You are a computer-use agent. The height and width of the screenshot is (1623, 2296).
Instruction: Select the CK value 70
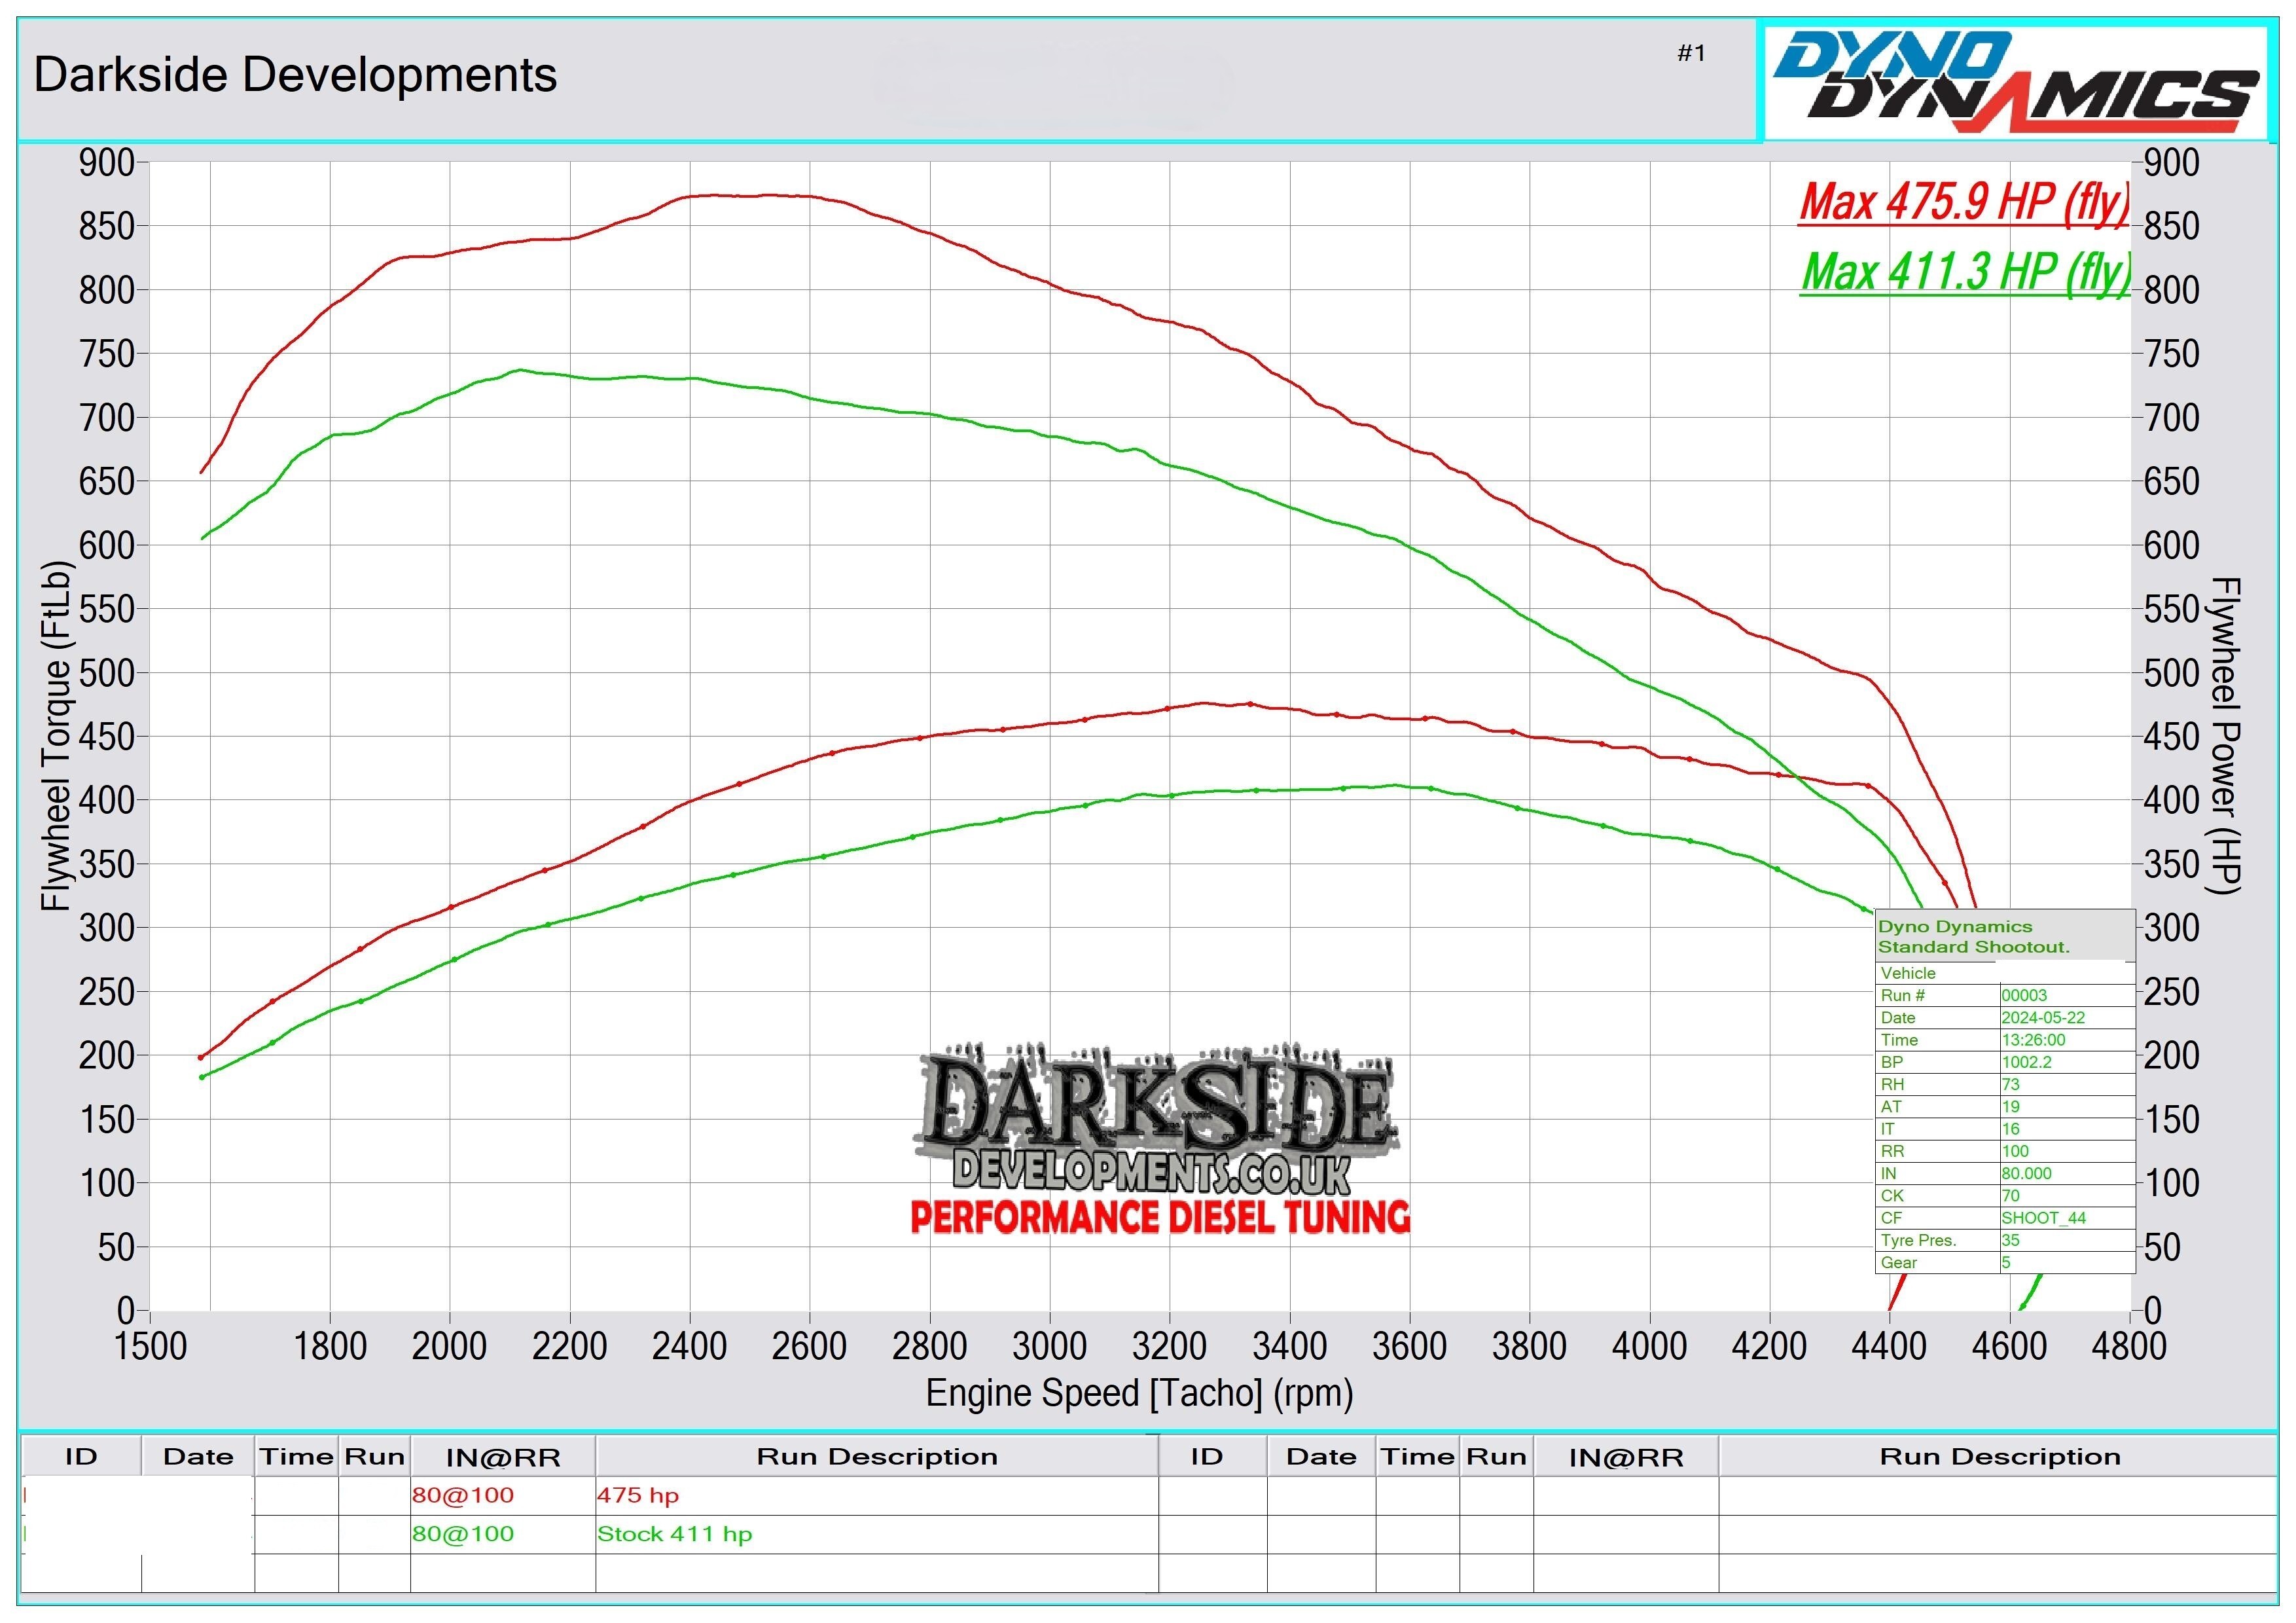(2010, 1195)
